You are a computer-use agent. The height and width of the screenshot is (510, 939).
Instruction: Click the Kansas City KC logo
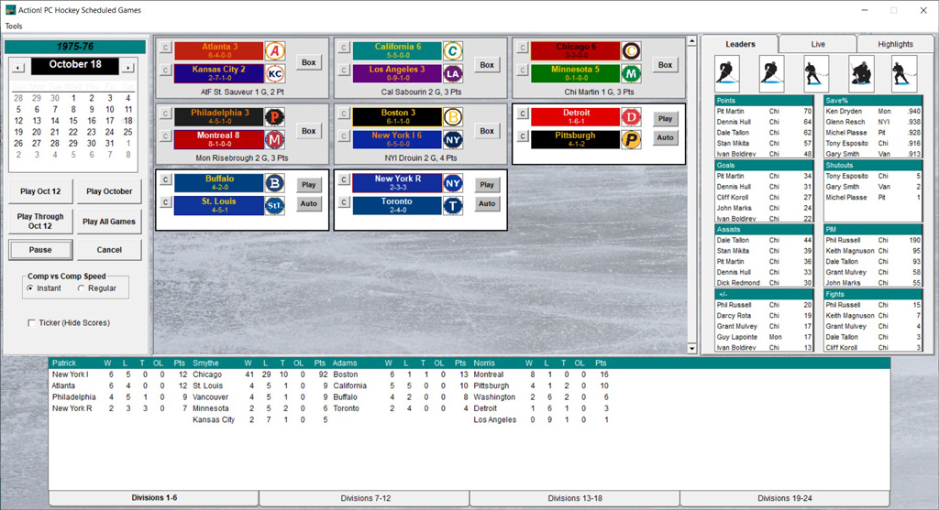(274, 73)
